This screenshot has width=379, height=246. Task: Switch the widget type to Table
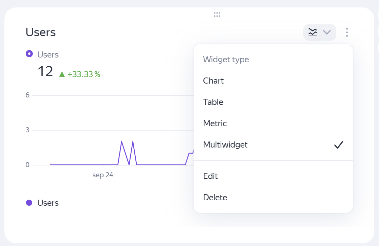point(213,102)
